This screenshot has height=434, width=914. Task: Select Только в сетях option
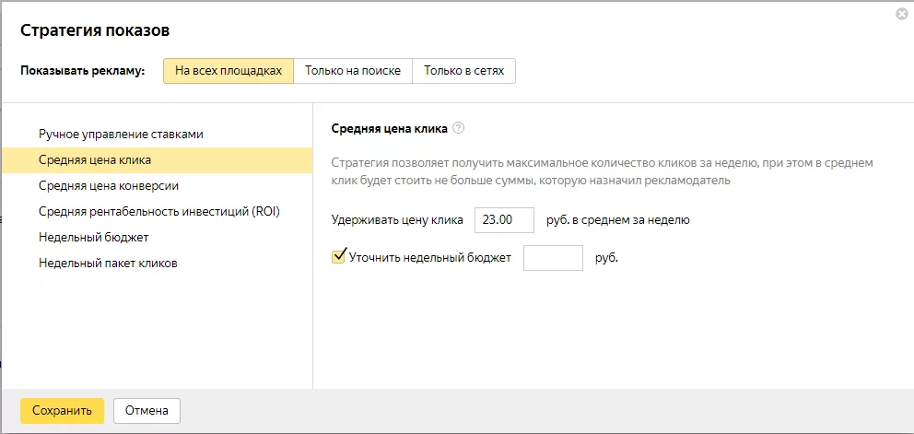pyautogui.click(x=464, y=71)
